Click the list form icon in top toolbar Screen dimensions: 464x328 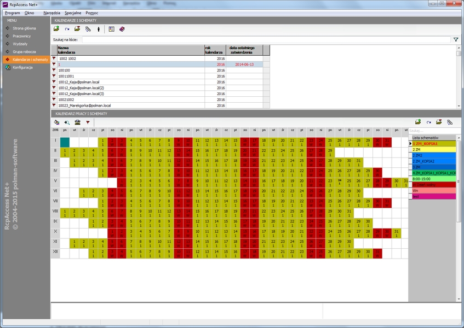click(x=111, y=29)
